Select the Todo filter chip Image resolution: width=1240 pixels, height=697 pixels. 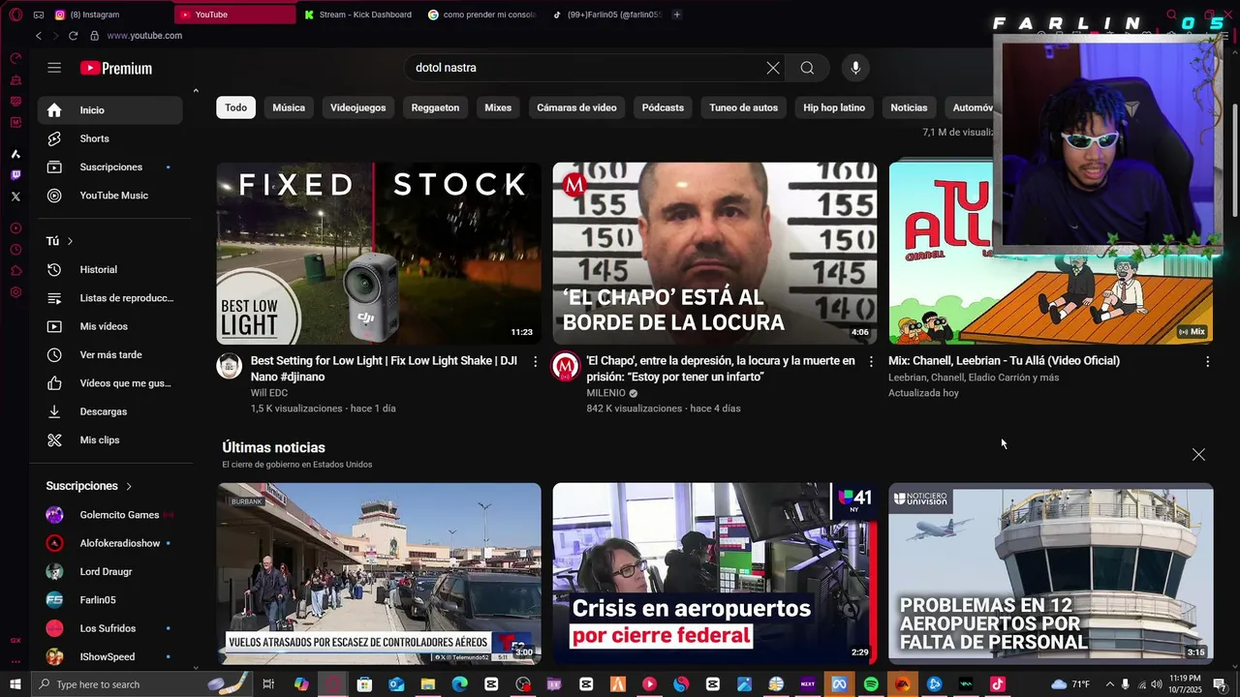point(236,107)
